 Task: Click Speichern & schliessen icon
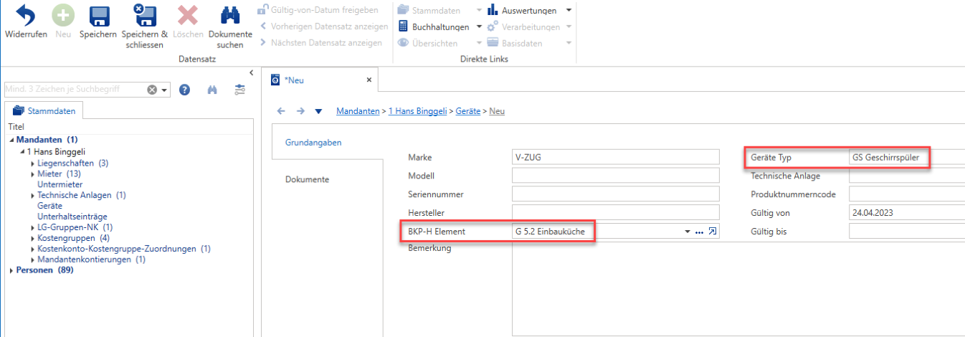click(144, 16)
